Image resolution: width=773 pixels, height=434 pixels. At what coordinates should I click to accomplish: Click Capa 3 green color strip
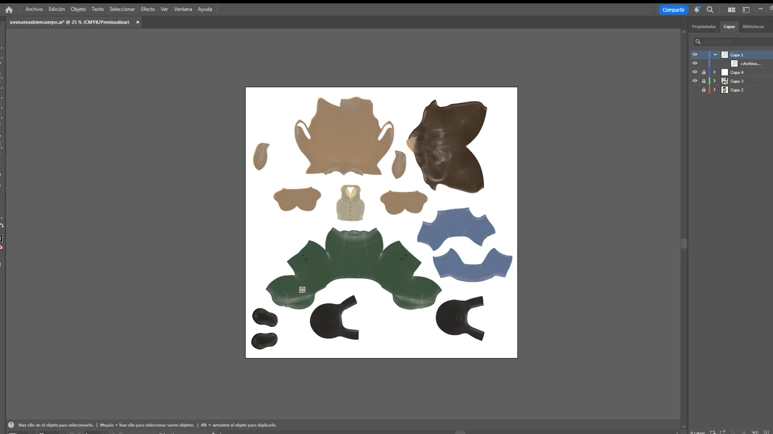click(x=709, y=81)
